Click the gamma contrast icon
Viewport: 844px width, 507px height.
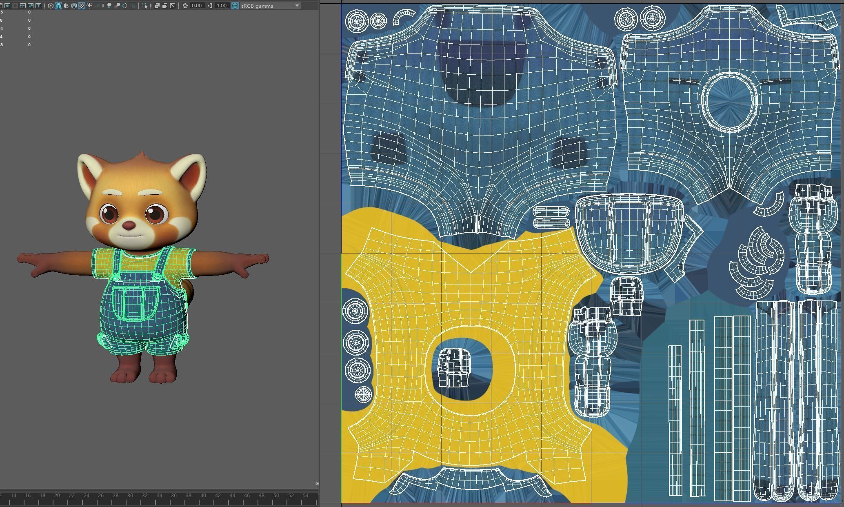click(x=210, y=6)
